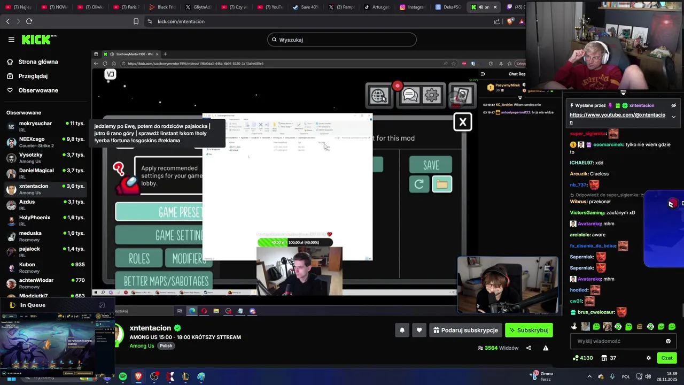Select Azdus channel in followed list

tap(45, 205)
